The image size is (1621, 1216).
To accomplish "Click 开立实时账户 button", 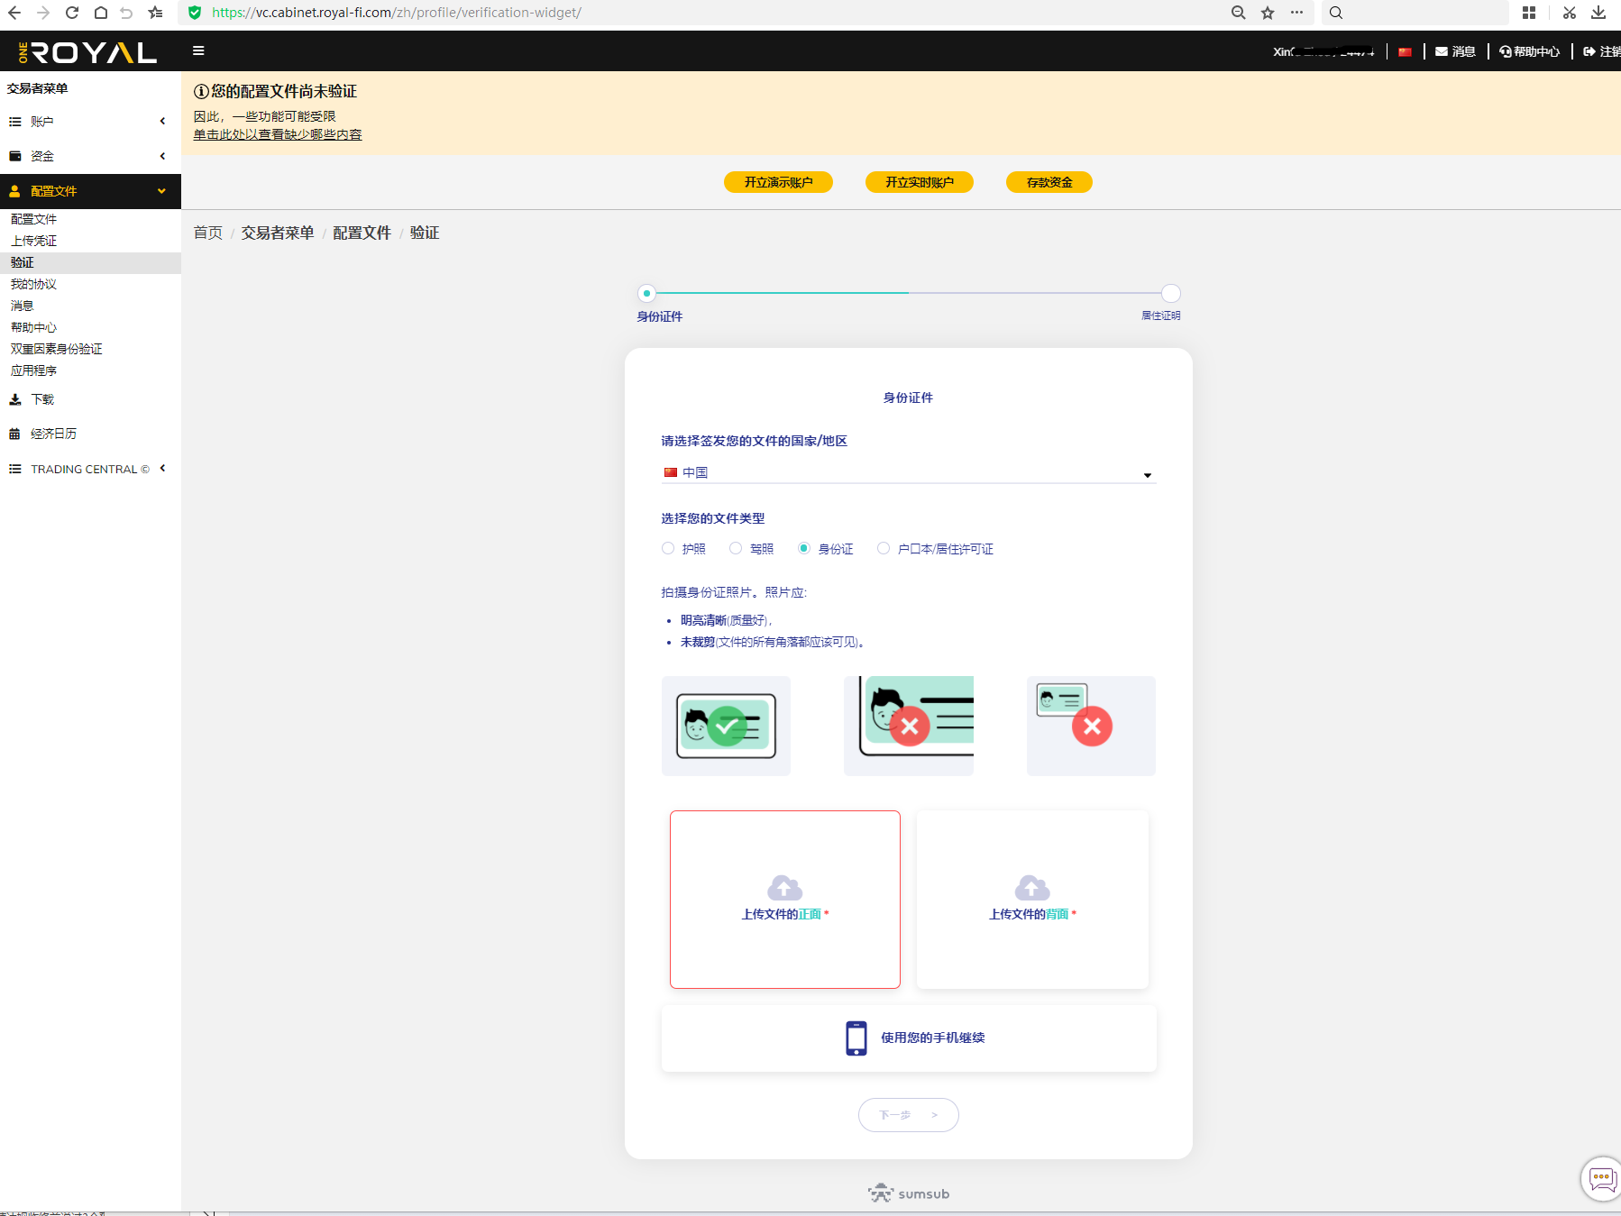I will (x=920, y=182).
